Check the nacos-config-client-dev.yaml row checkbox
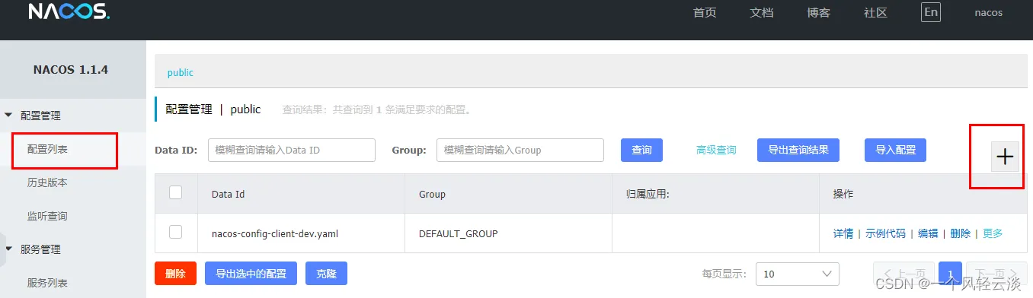This screenshot has height=298, width=1033. [175, 233]
